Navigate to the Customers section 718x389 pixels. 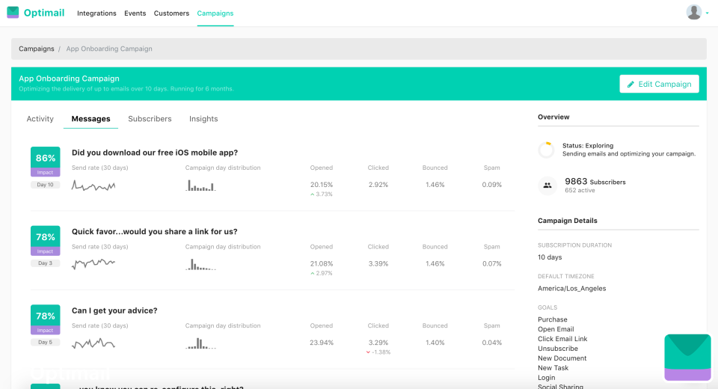pos(171,13)
